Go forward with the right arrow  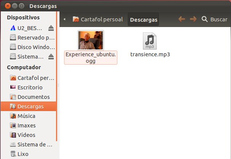[x=193, y=19]
